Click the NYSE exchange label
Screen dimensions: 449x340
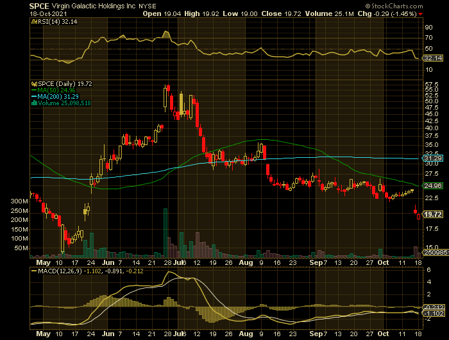coord(148,6)
